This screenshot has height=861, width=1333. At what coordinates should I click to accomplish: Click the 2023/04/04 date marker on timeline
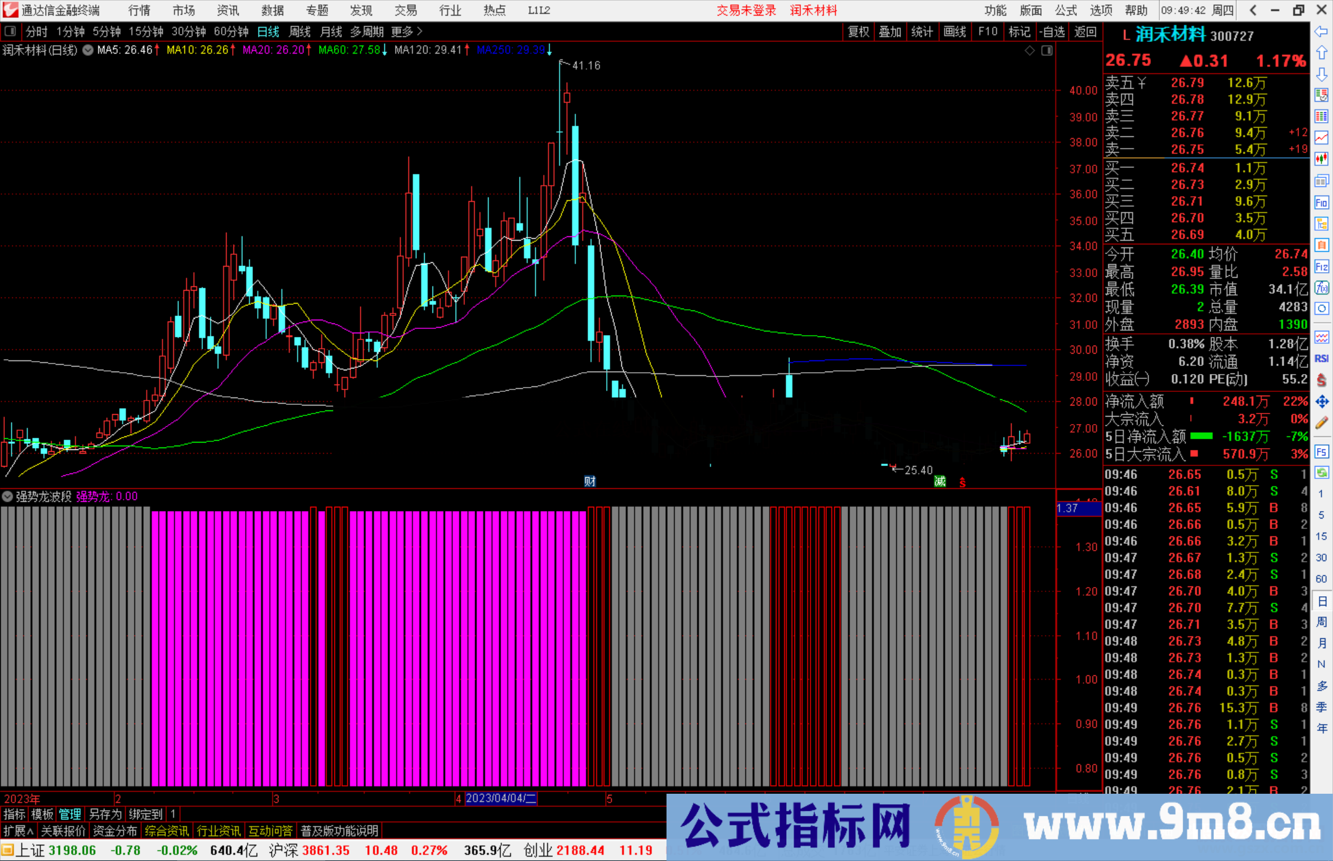(500, 799)
